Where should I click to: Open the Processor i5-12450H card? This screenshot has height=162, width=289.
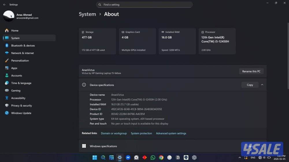(217, 41)
